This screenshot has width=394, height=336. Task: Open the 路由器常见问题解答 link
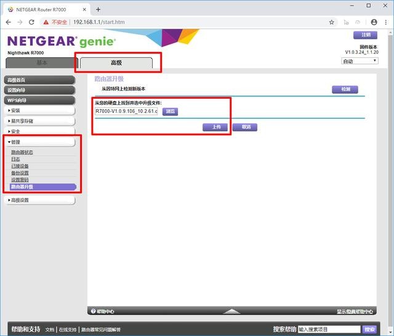(x=101, y=329)
